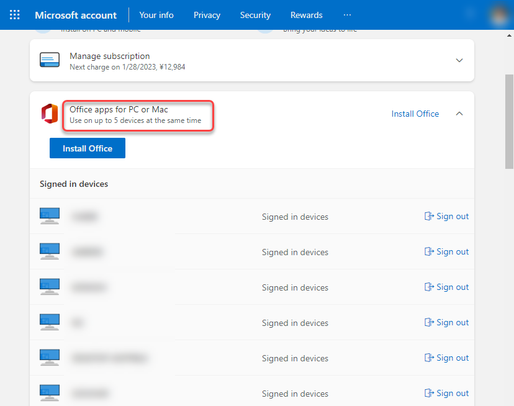Click the Signed in devices section heading
514x406 pixels.
tap(74, 184)
